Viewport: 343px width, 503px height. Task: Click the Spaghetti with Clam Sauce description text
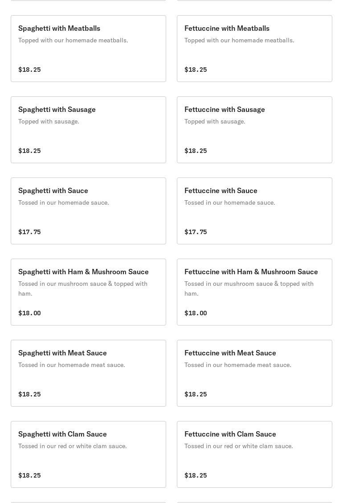coord(73,446)
